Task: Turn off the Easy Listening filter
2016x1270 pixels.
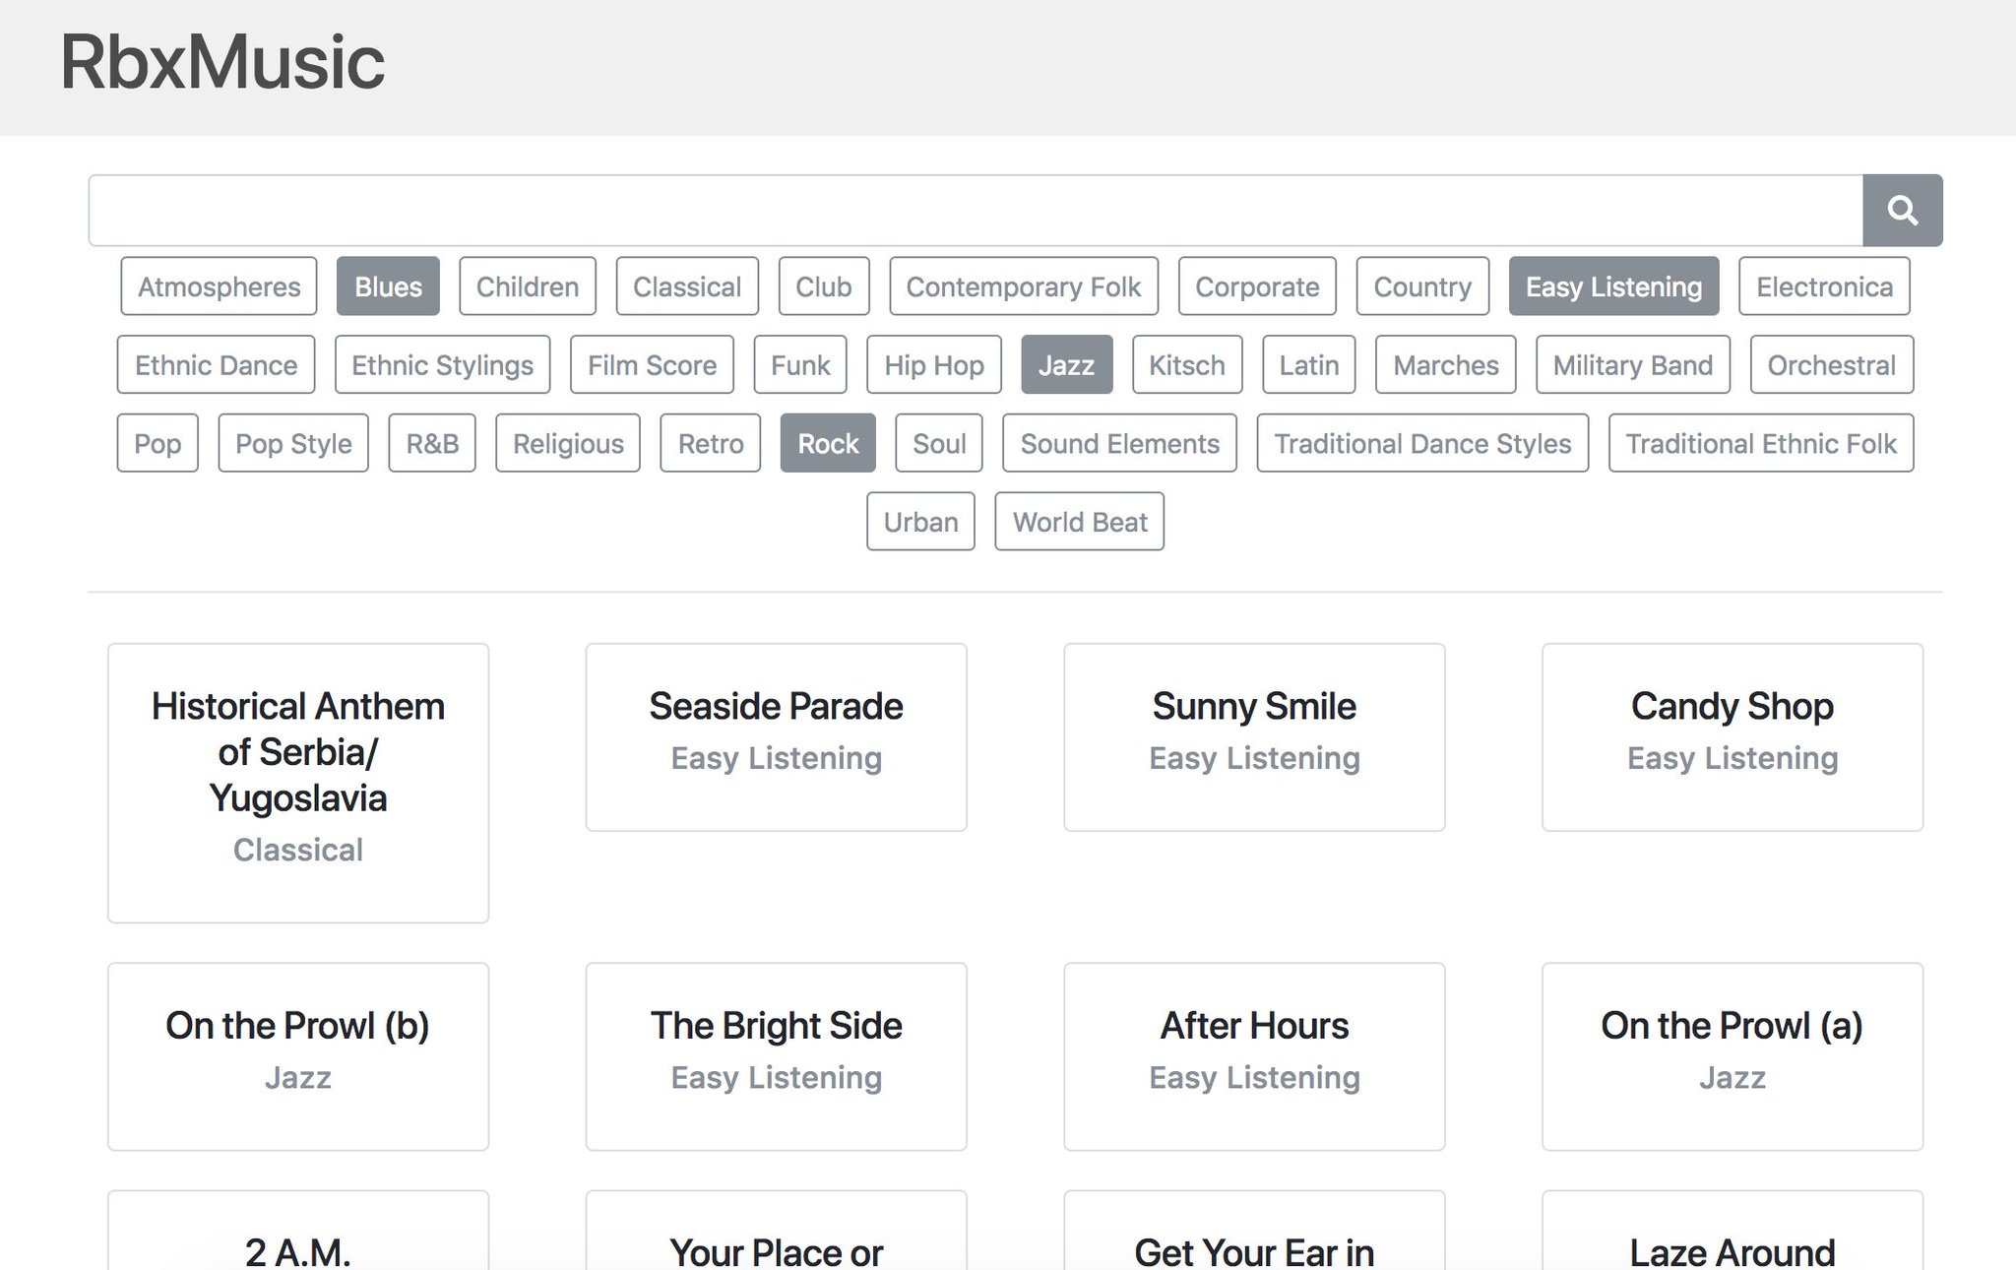Action: pyautogui.click(x=1612, y=286)
